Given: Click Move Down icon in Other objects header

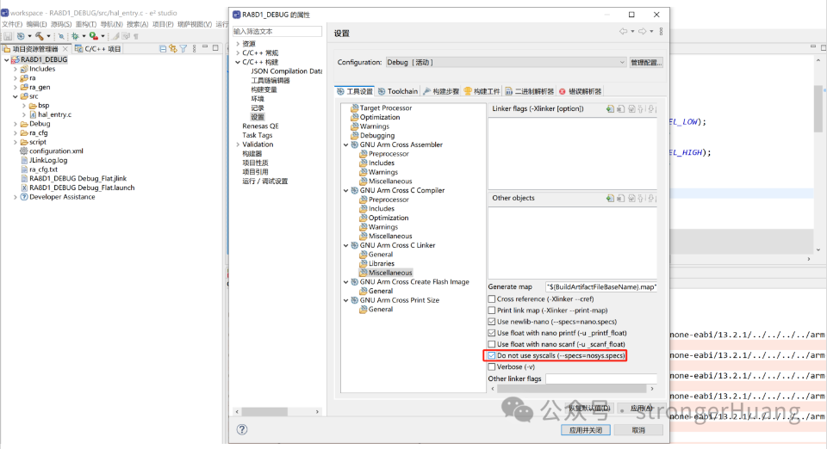Looking at the screenshot, I should [651, 199].
